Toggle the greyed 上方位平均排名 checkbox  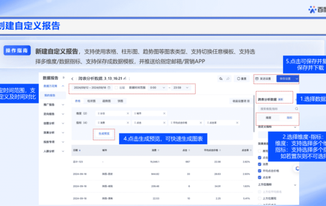[x=260, y=192]
